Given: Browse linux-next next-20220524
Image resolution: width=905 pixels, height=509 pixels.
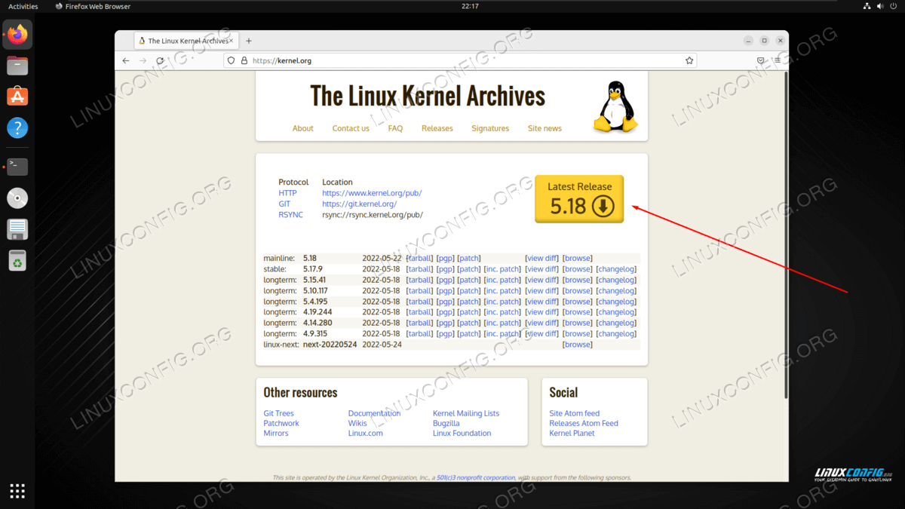Looking at the screenshot, I should click(578, 345).
